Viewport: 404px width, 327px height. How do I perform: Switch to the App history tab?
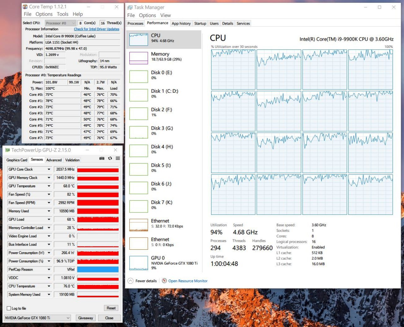coord(181,24)
